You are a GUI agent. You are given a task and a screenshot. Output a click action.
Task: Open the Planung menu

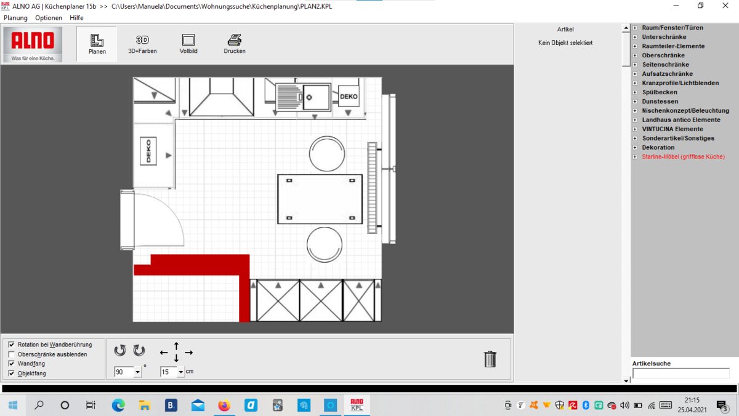click(x=15, y=18)
